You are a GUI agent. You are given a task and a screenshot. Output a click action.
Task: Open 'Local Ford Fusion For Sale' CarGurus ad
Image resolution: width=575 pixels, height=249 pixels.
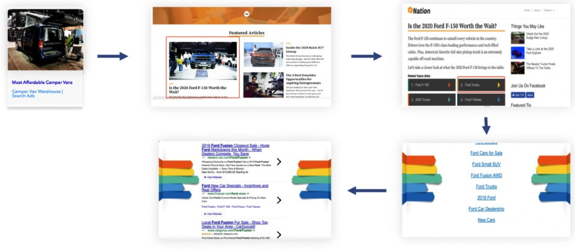pos(235,225)
